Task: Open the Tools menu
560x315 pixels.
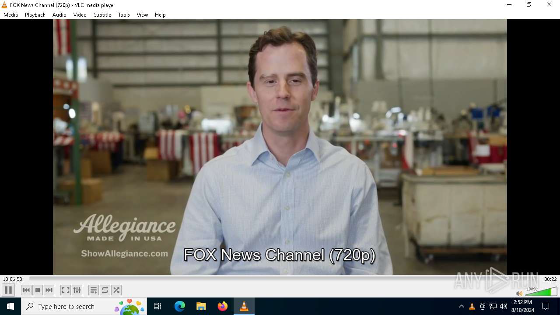Action: pyautogui.click(x=124, y=15)
